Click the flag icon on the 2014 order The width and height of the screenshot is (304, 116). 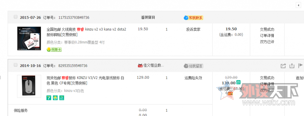300,66
